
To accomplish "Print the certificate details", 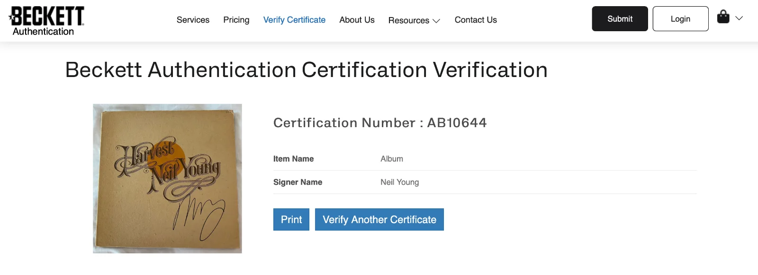I will (x=291, y=220).
